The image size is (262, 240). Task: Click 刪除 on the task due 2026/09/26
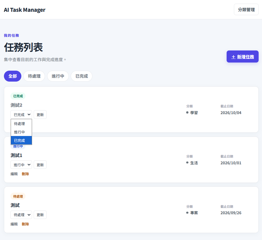[25, 224]
